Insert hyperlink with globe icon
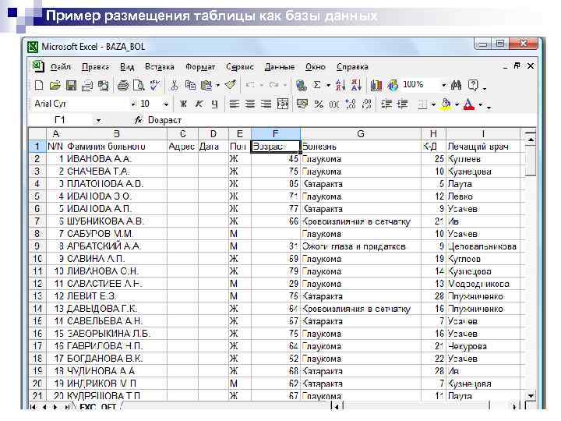The width and height of the screenshot is (561, 421). coord(302,85)
